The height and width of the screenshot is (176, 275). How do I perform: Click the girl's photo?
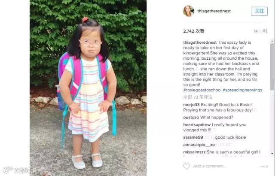click(x=88, y=88)
